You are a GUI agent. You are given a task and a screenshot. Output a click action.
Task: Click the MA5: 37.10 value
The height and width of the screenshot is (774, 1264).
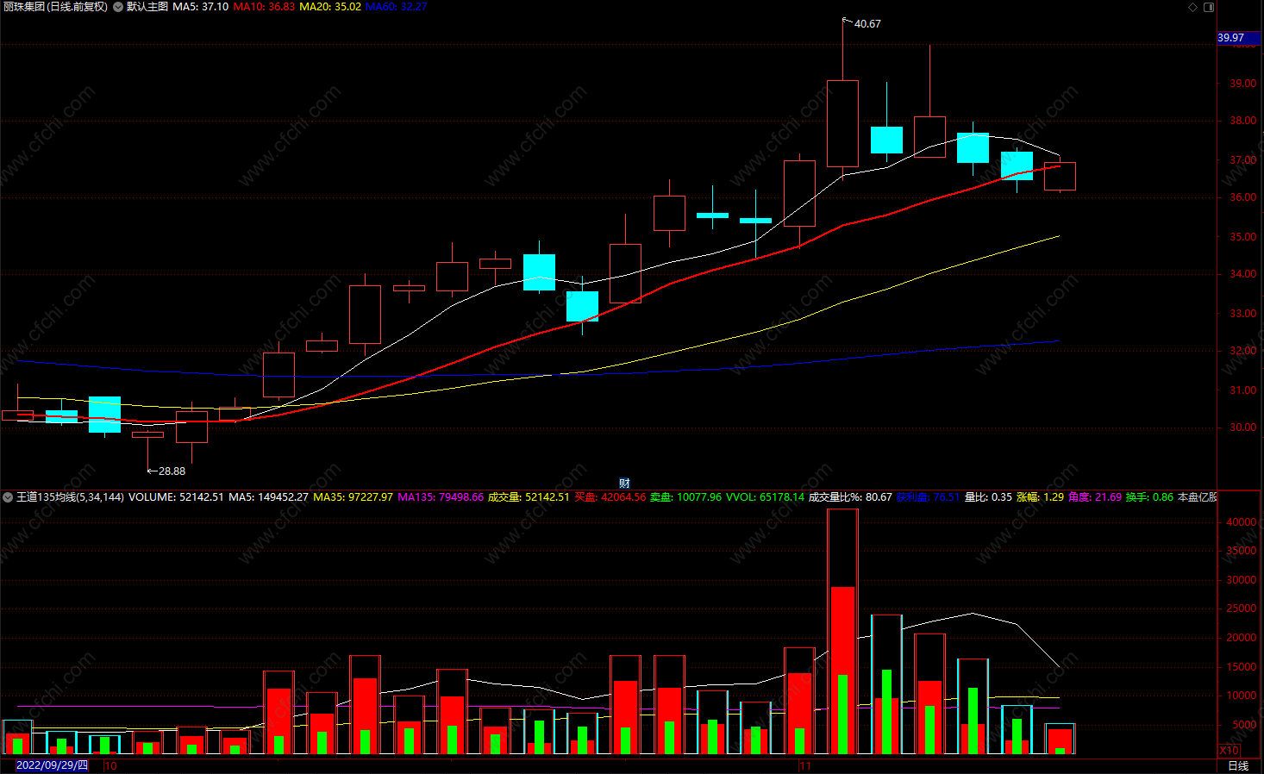click(201, 7)
